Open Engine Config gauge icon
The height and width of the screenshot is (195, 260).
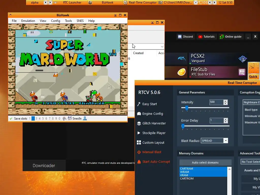pyautogui.click(x=139, y=114)
